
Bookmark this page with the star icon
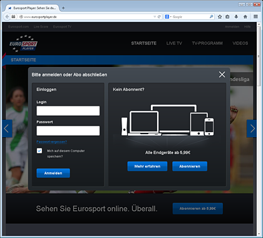[220, 17]
